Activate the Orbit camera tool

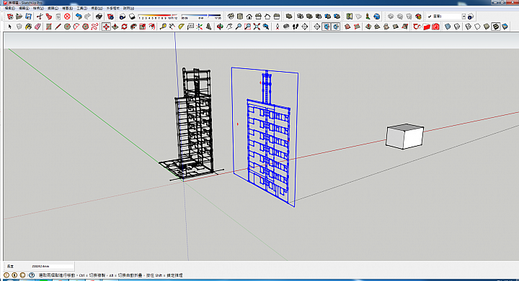tap(220, 27)
